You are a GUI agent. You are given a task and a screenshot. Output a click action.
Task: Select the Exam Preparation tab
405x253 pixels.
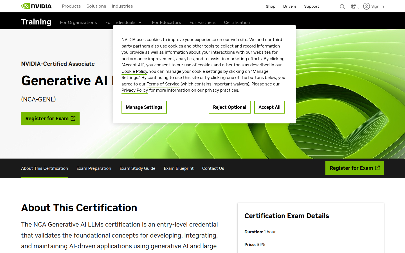[94, 168]
